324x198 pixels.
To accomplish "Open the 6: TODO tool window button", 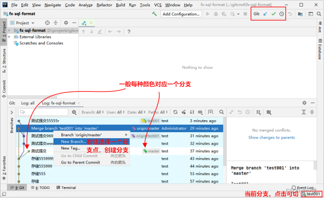I will [40, 188].
